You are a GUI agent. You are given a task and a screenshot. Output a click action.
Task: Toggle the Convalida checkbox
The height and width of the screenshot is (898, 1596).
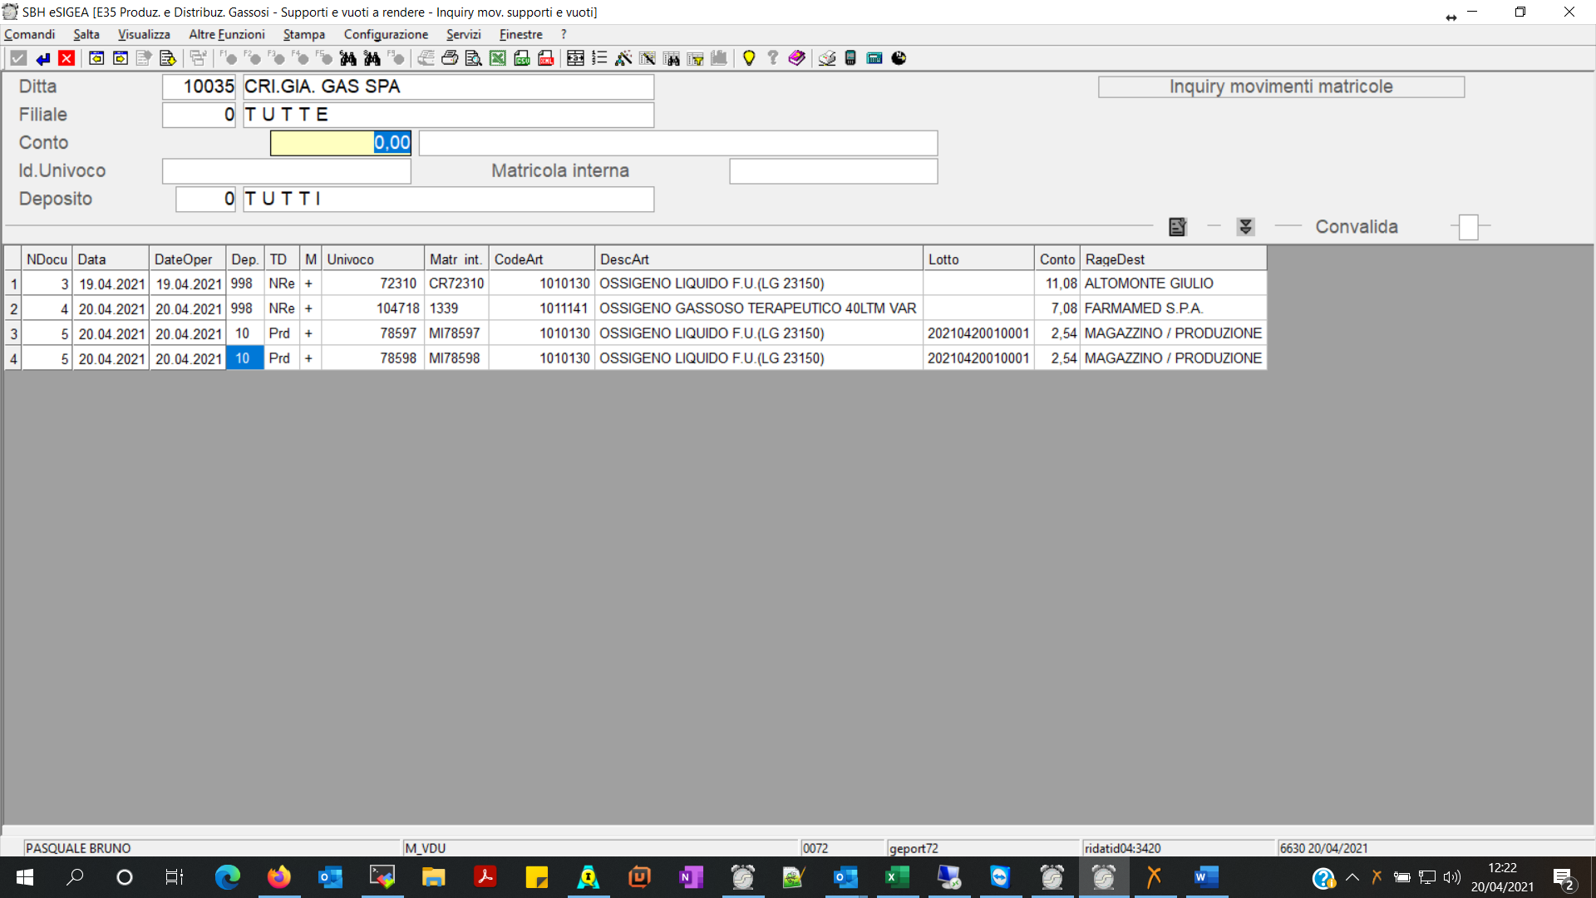[x=1469, y=227]
